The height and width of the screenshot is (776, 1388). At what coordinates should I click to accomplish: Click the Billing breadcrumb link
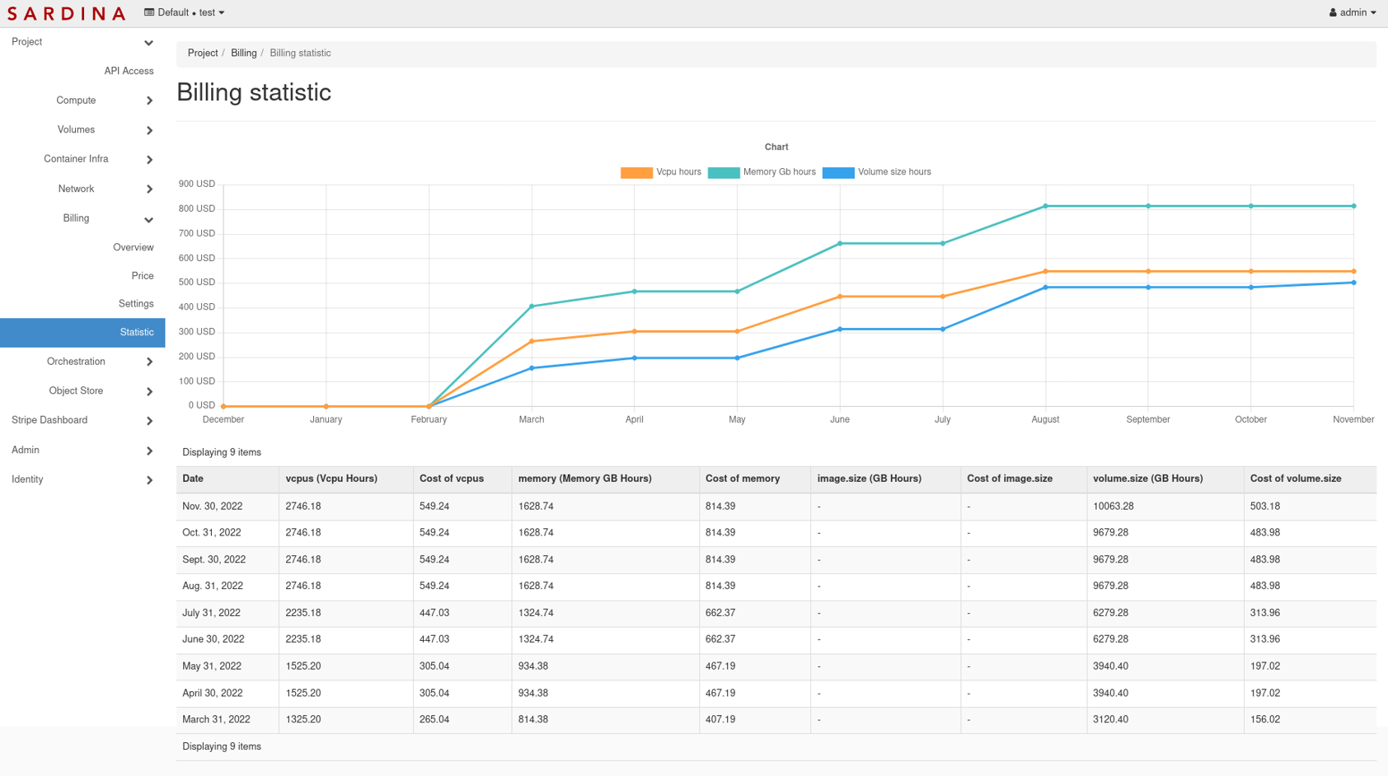click(243, 53)
